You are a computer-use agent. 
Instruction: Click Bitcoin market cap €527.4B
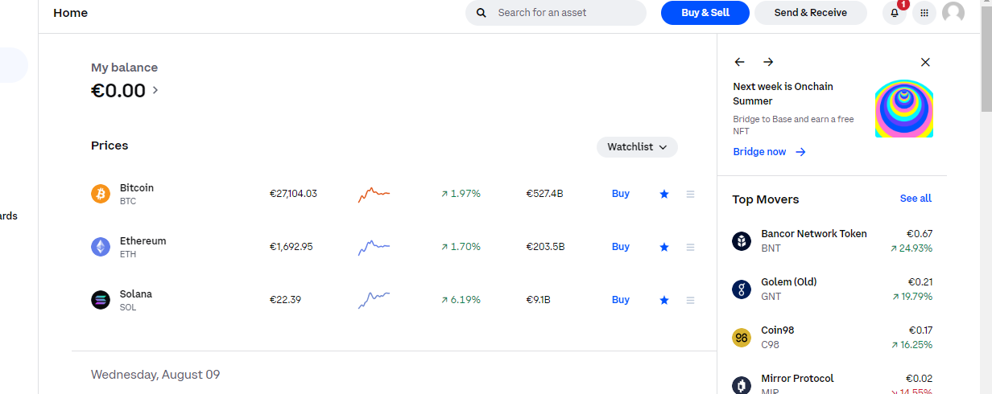(x=544, y=194)
